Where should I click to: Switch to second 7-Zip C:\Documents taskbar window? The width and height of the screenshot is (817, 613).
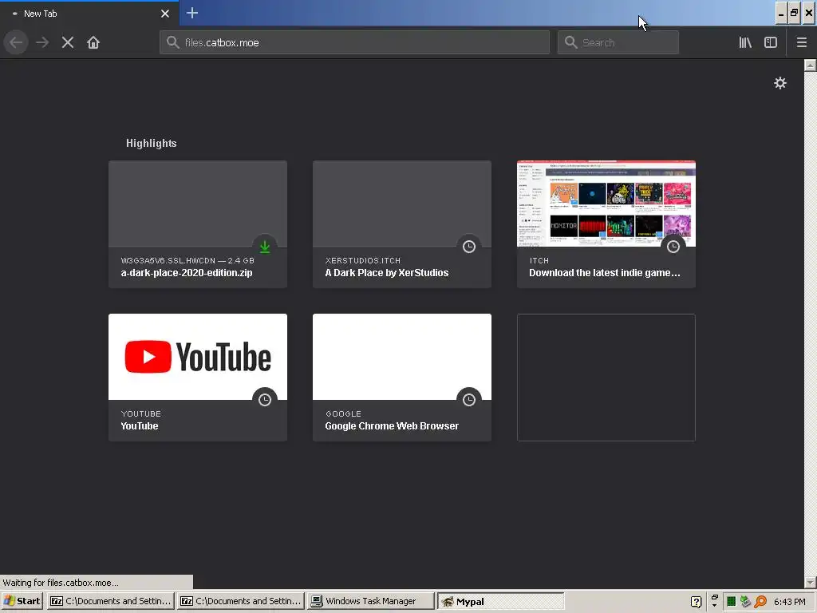(240, 601)
